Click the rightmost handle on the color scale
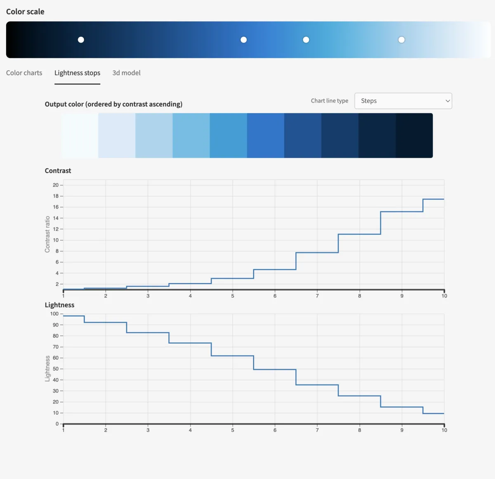This screenshot has height=479, width=495. click(x=401, y=40)
